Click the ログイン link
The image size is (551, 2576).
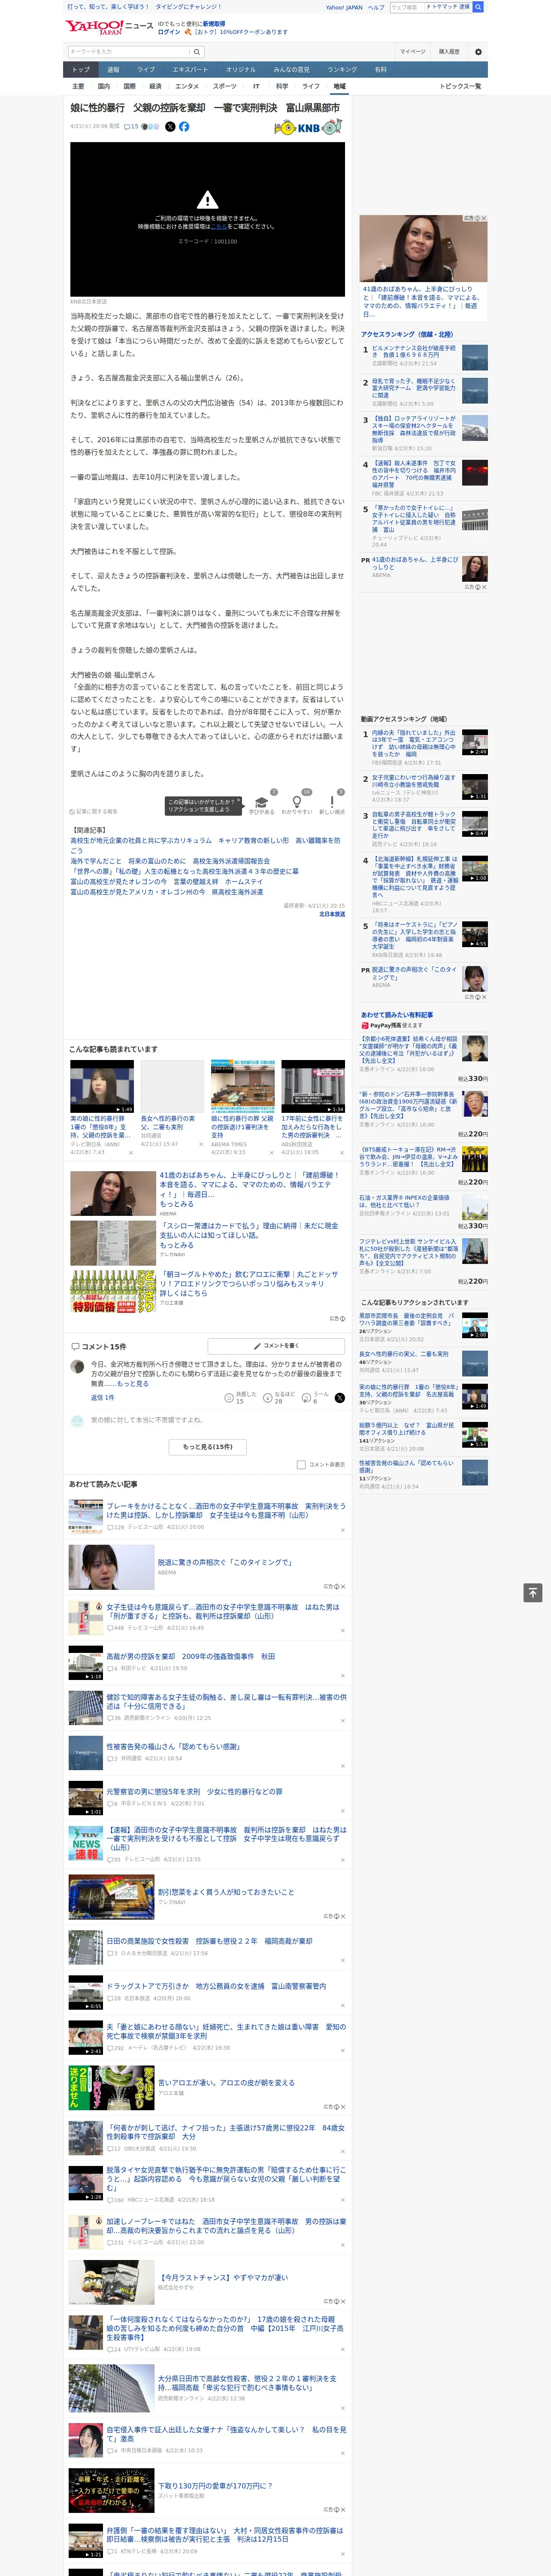point(169,32)
